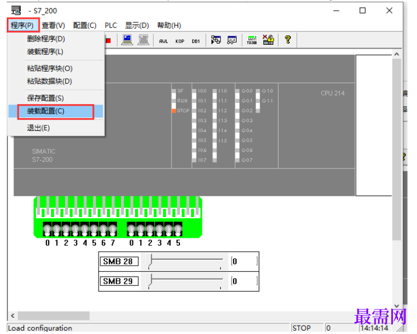Click the horizontal scrollbar left arrow
This screenshot has height=334, width=417.
13,316
